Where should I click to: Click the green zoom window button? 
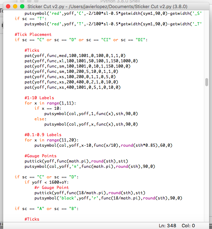point(22,6)
